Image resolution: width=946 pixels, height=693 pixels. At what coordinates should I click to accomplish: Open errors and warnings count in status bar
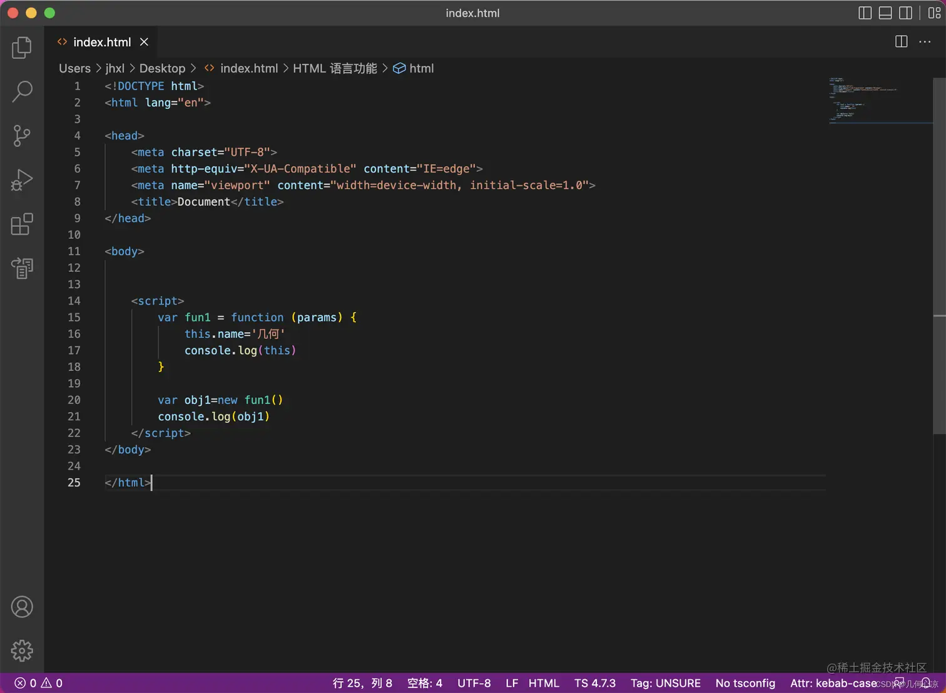(38, 683)
